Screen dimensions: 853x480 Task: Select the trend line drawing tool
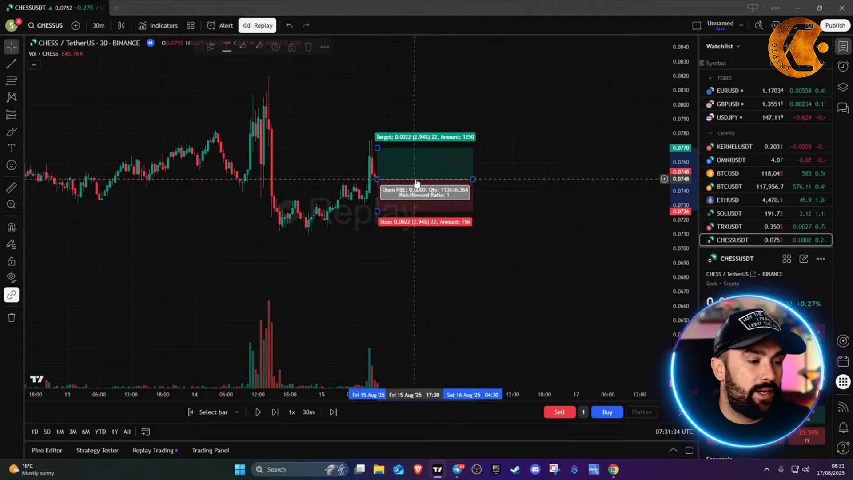tap(12, 64)
